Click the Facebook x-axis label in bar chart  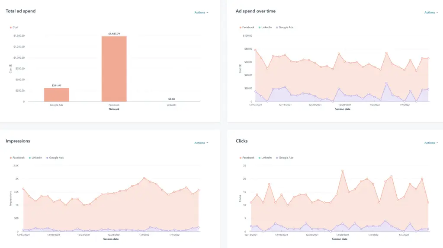pos(114,105)
